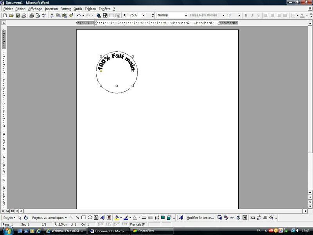
Task: Click the Modifier le texte... button
Action: [200, 217]
